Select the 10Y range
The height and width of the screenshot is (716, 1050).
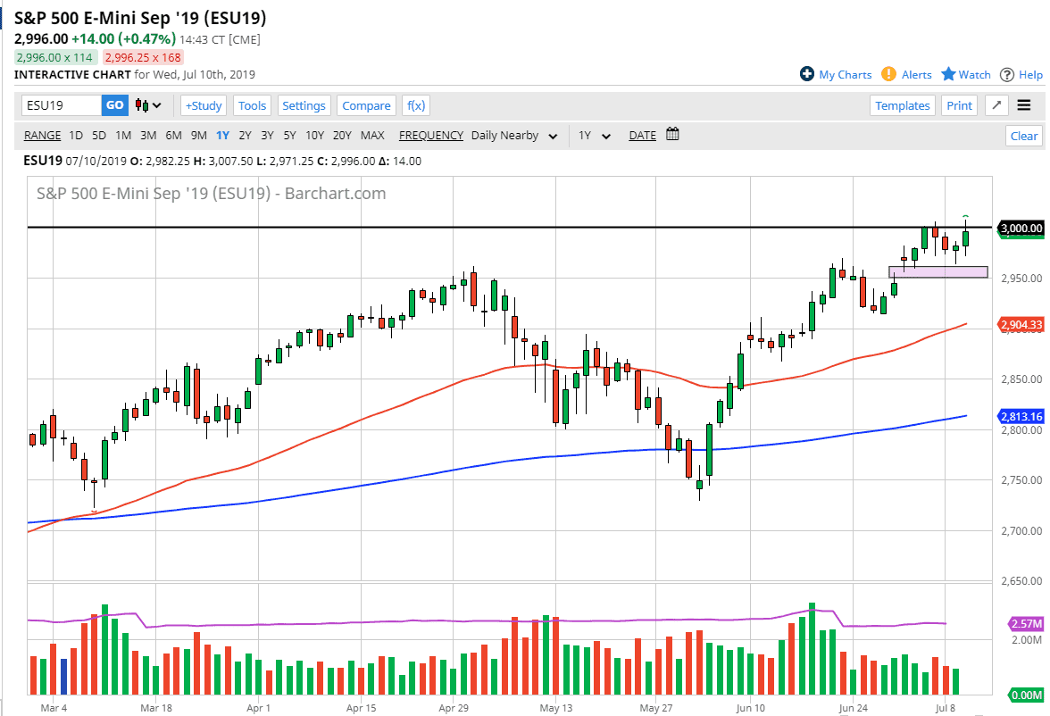(314, 136)
